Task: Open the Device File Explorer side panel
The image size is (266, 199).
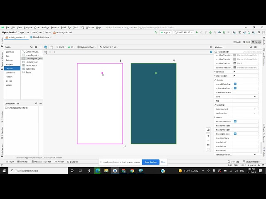Action: point(264,133)
